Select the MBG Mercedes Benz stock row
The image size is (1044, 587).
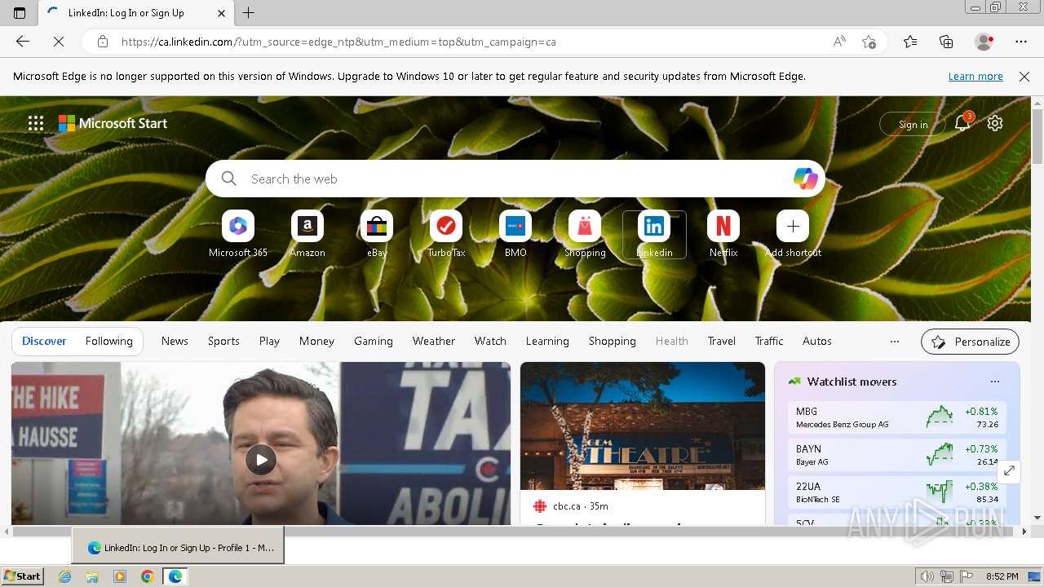pyautogui.click(x=897, y=417)
